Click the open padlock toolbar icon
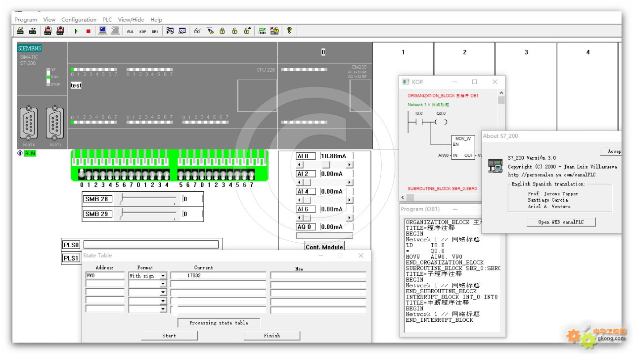The width and height of the screenshot is (633, 354). (x=235, y=31)
